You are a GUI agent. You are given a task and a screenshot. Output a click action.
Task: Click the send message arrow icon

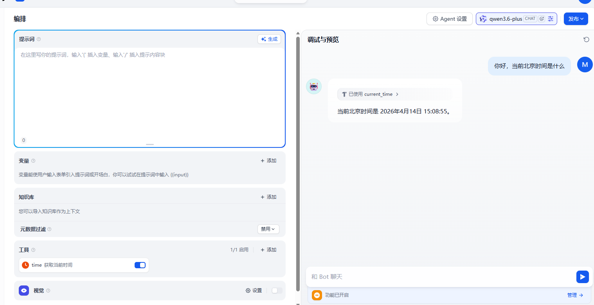pos(582,277)
